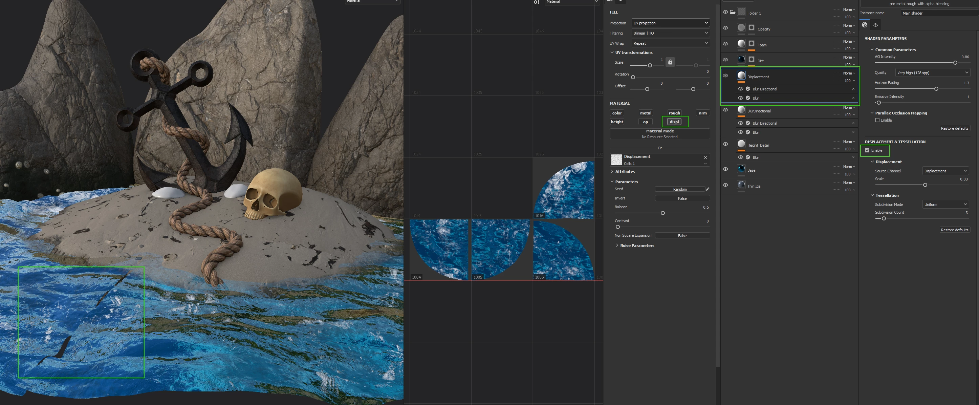The image size is (979, 405).
Task: Open the Projection dropdown
Action: tap(670, 23)
